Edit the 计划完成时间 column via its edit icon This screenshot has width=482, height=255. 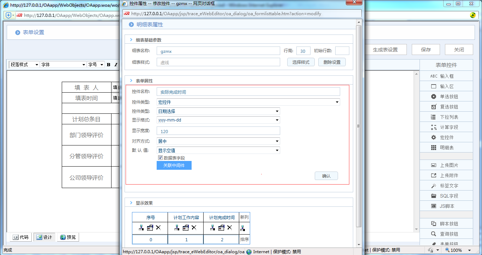pyautogui.click(x=221, y=228)
